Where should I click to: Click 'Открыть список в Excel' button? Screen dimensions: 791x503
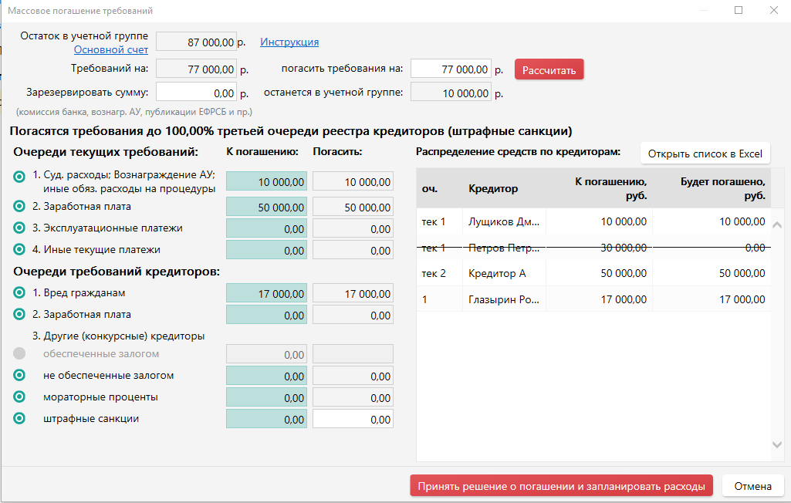pos(705,154)
